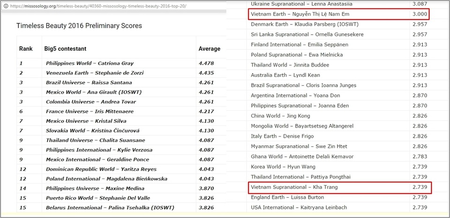Select Myanmar Supranational – Swe Zin Htet
This screenshot has width=450, height=218.
click(x=299, y=146)
